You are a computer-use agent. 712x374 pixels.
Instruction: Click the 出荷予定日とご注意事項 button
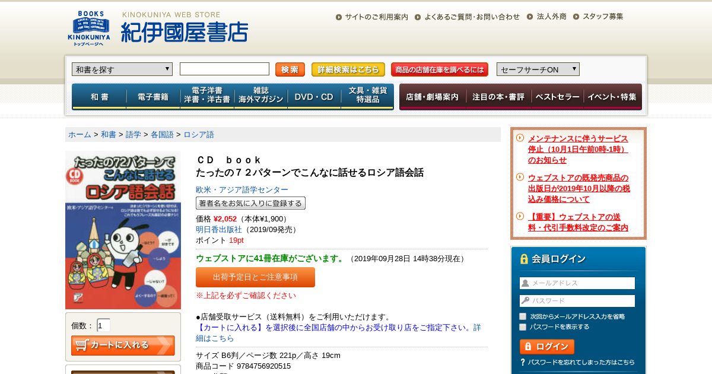(255, 277)
